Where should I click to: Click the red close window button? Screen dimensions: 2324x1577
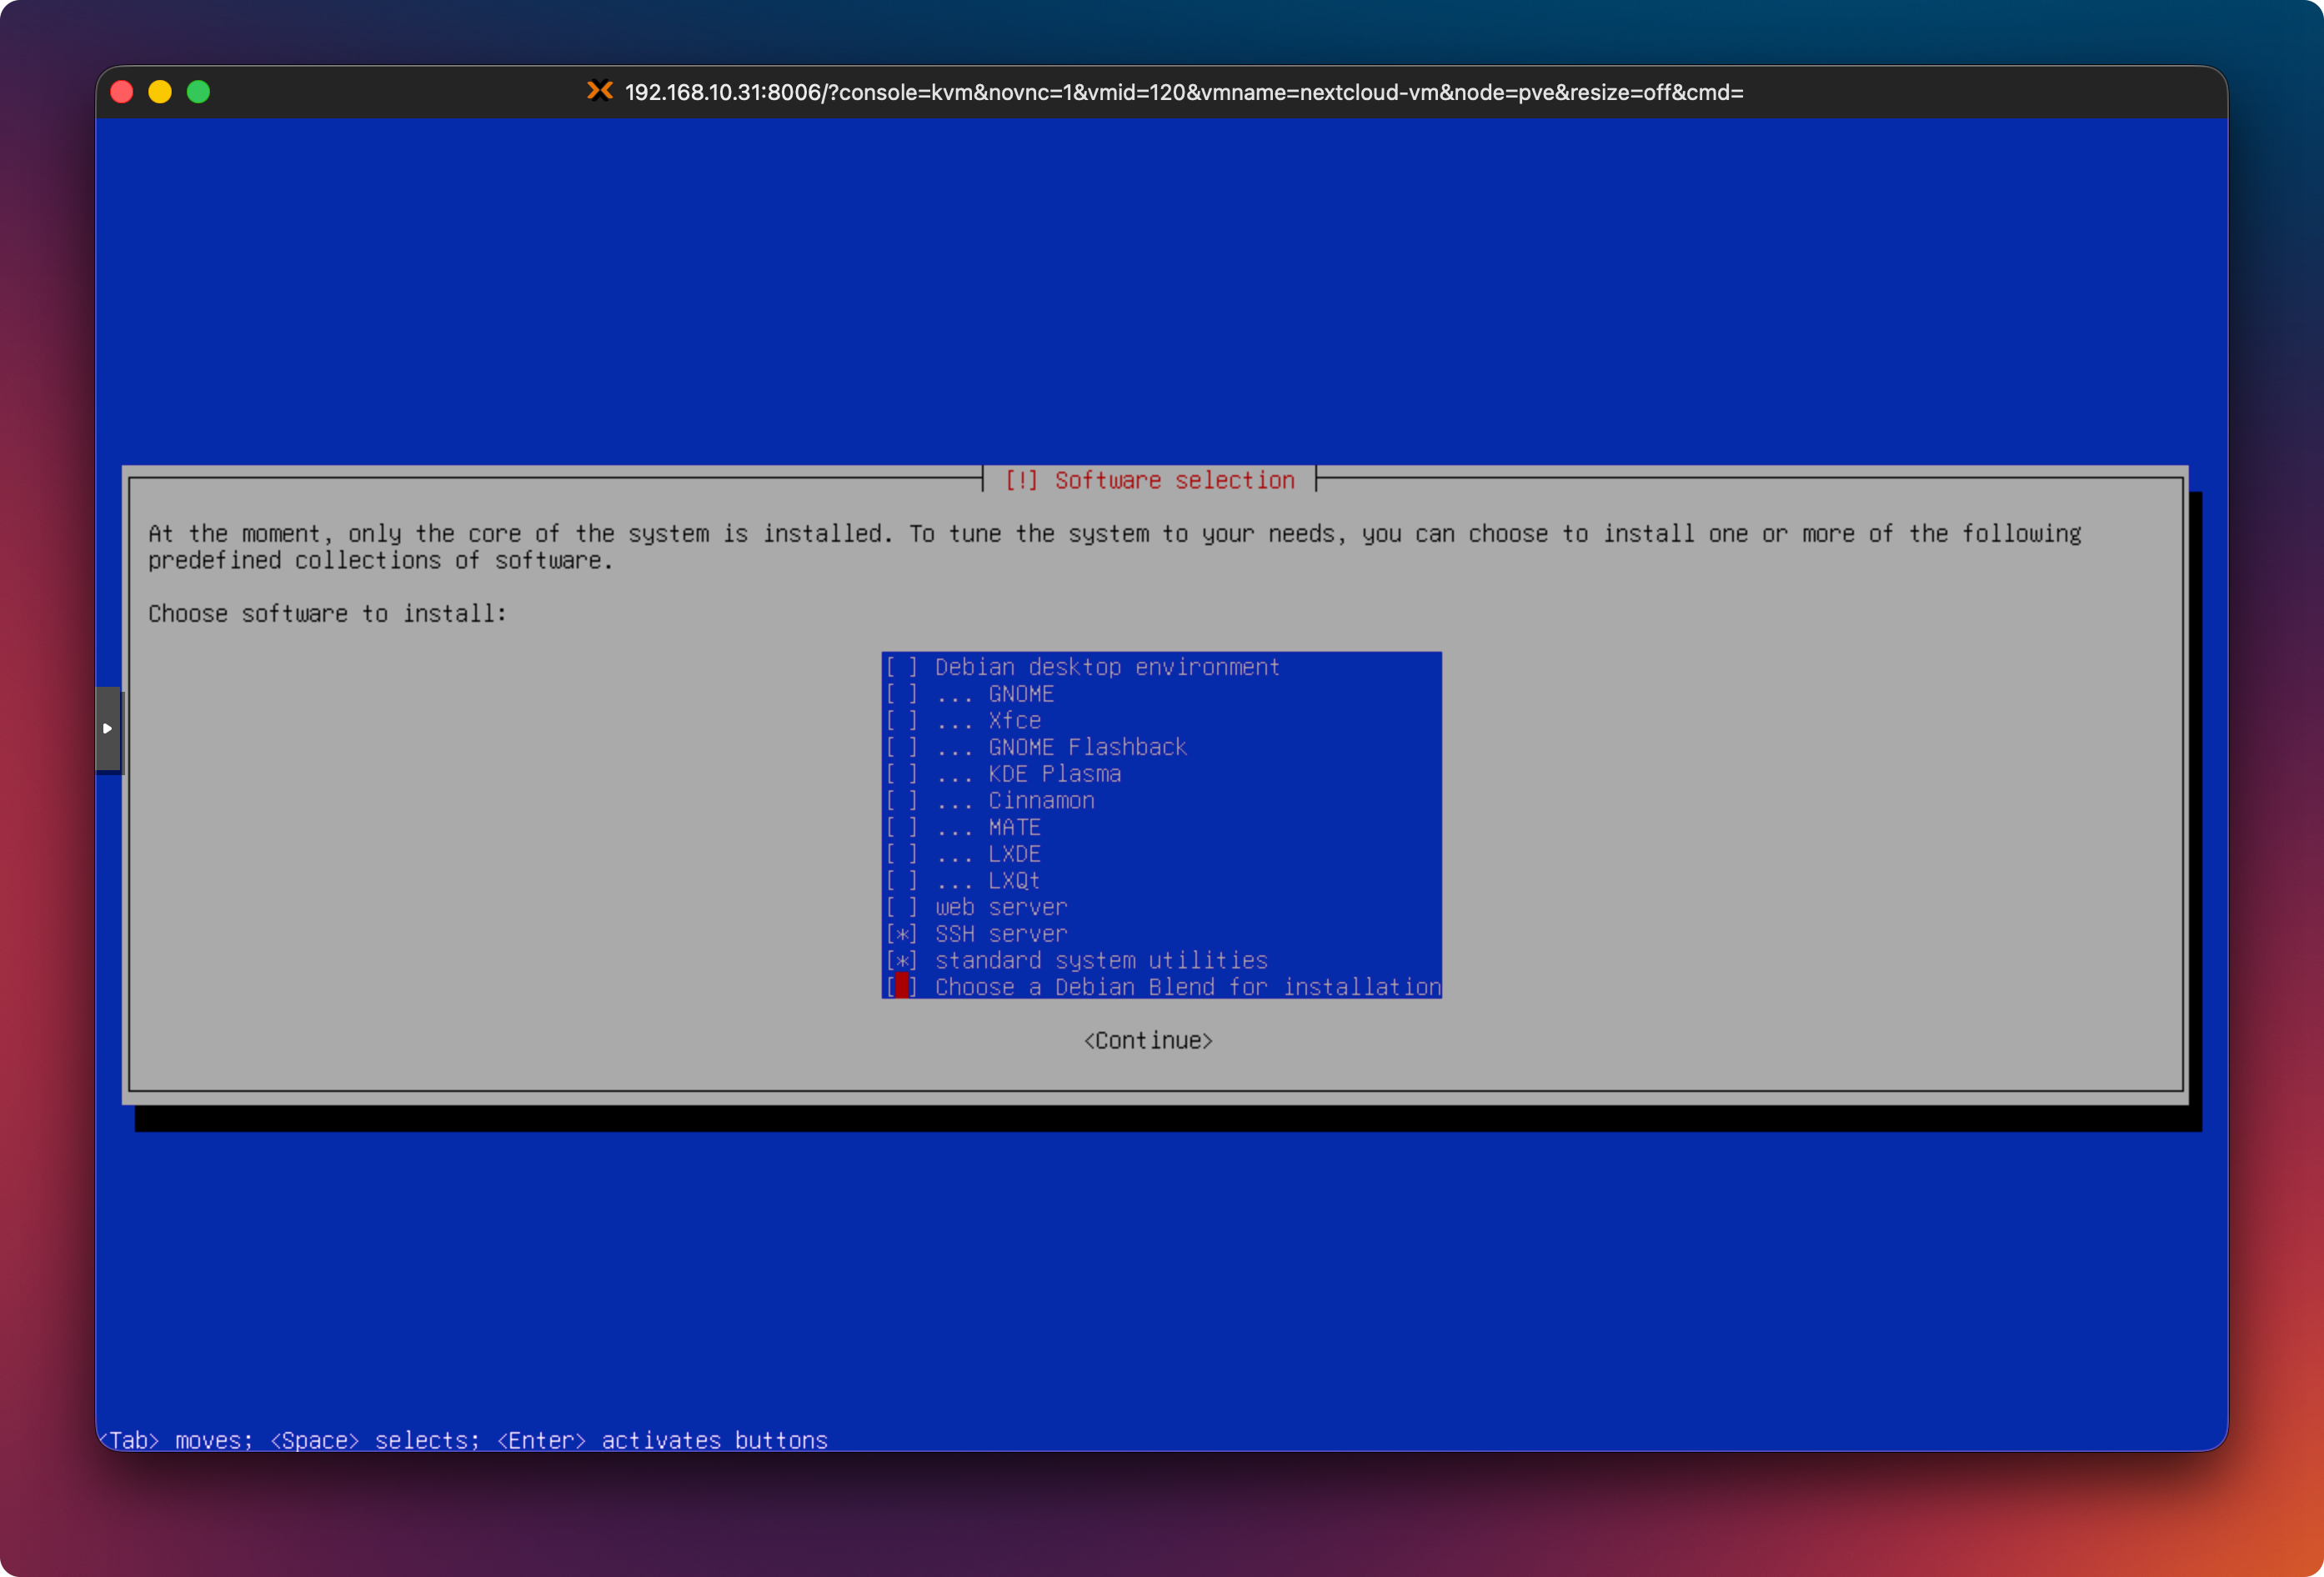coord(122,92)
